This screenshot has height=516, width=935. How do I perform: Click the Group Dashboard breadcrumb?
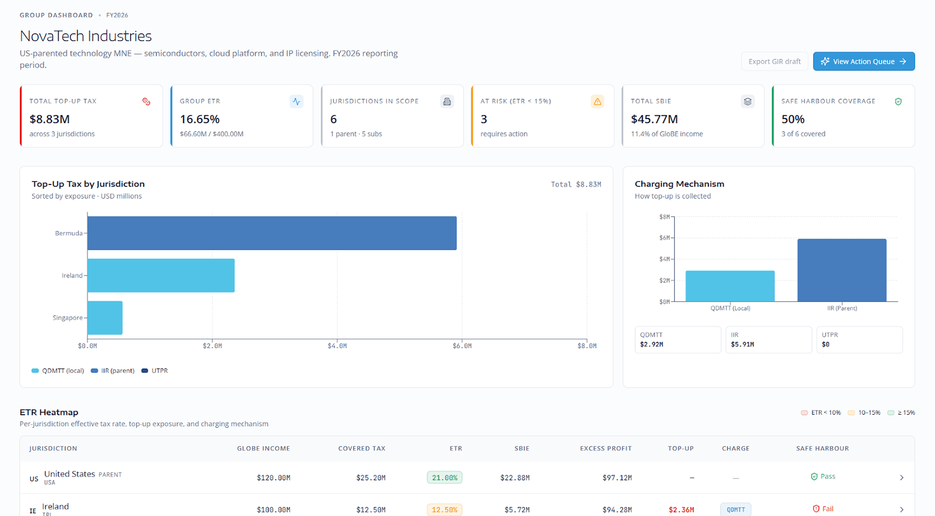click(57, 15)
